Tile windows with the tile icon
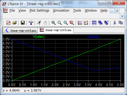 click(x=94, y=23)
